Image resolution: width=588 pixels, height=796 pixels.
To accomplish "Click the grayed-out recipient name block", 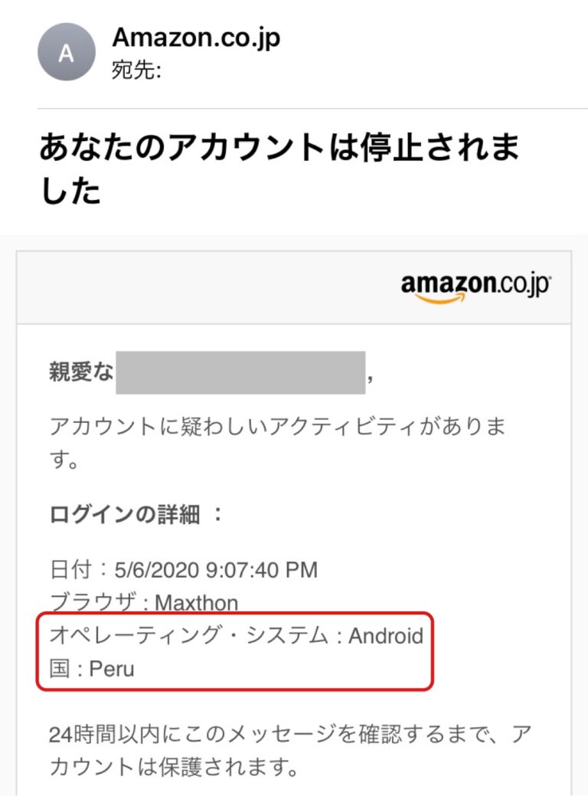I will pyautogui.click(x=240, y=373).
